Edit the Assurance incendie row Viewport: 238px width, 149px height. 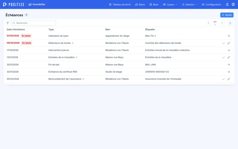228,79
